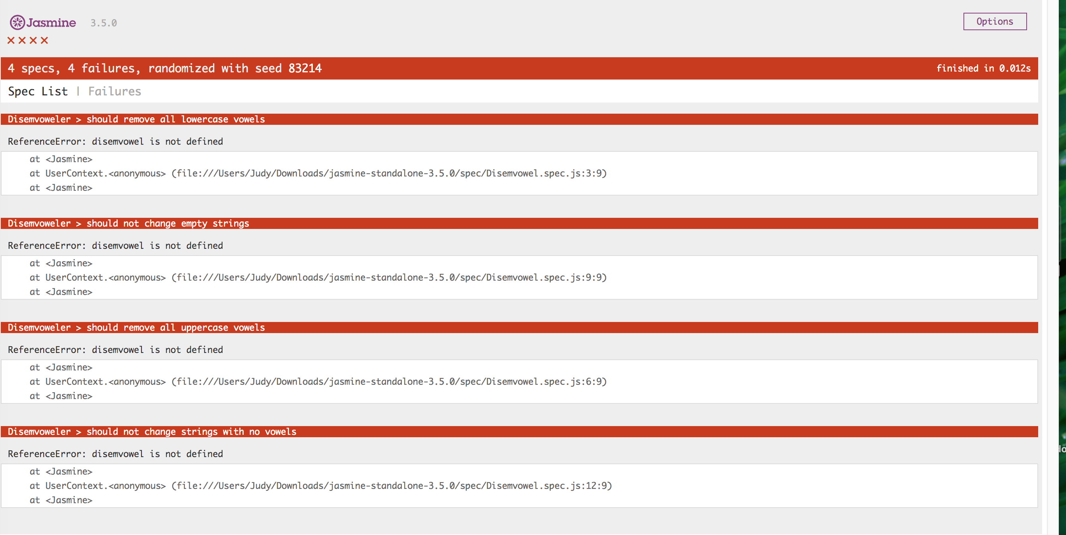The image size is (1066, 535).
Task: Open 'should not change strings with no vowels' link
Action: pyautogui.click(x=191, y=432)
